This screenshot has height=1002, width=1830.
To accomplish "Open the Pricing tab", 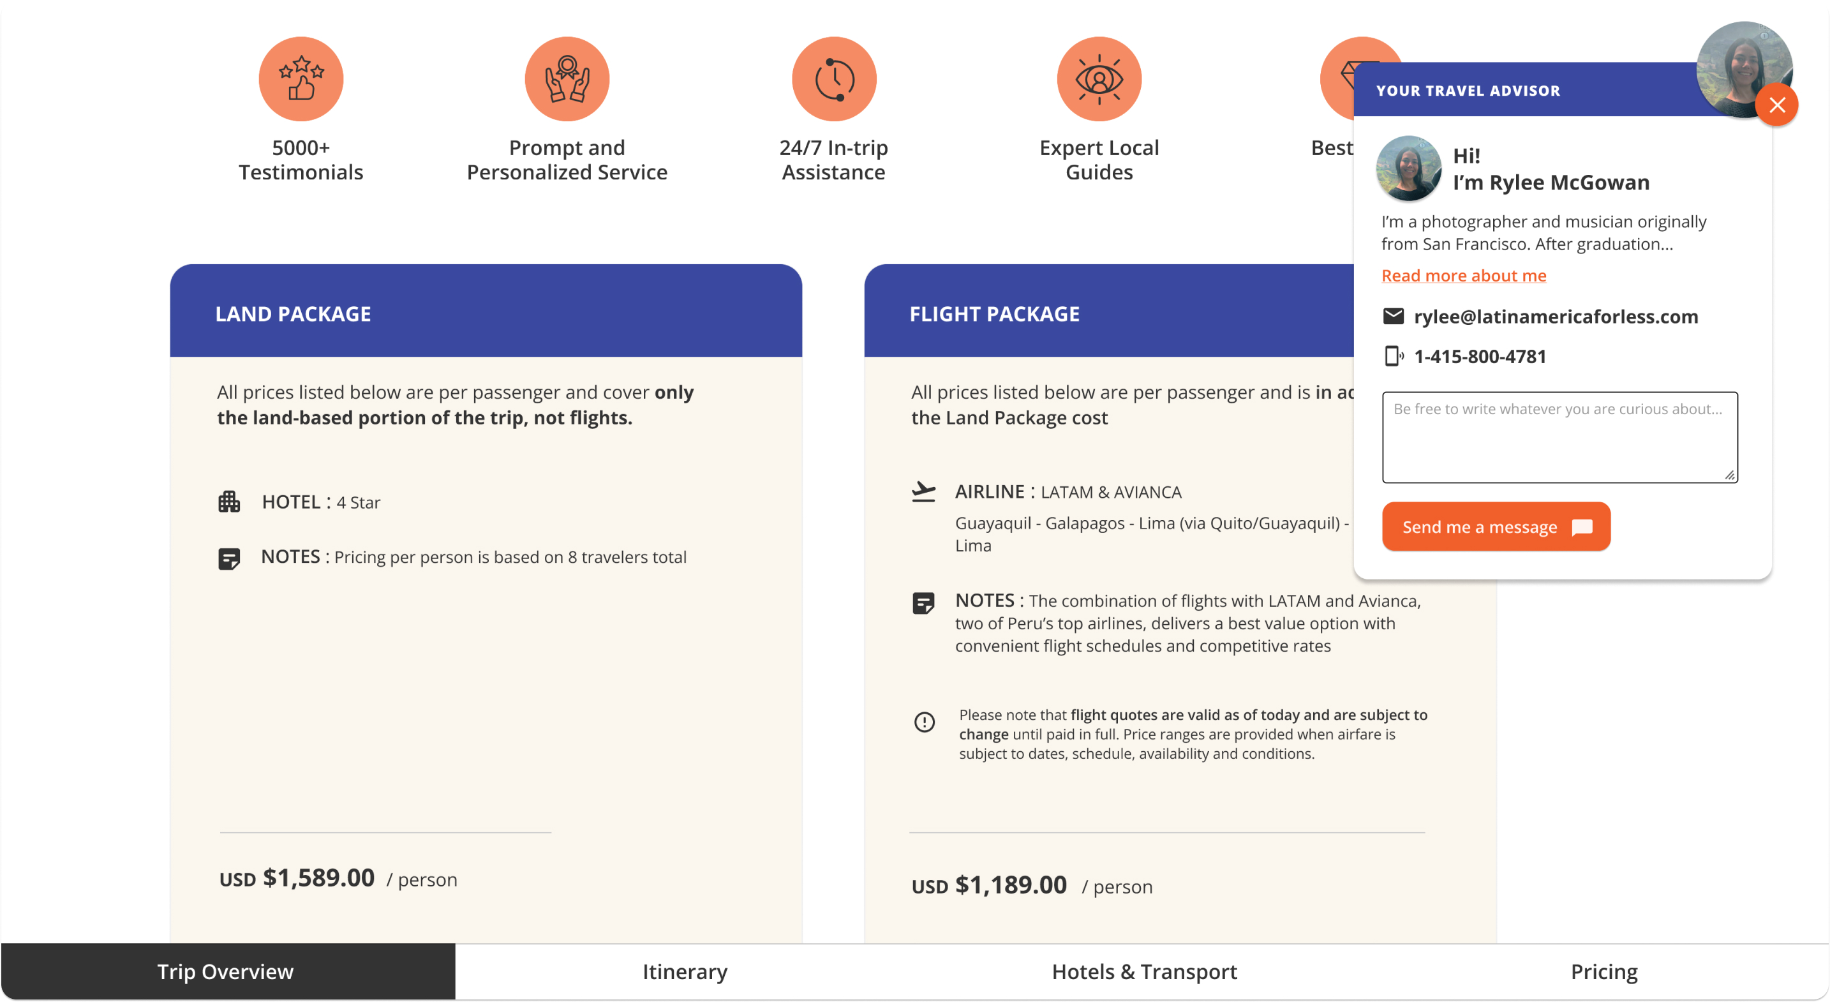I will [1603, 971].
